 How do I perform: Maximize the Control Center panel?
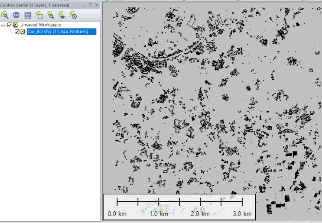tap(90, 5)
